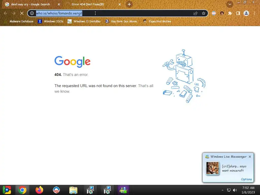Open network status tray icon
This screenshot has width=260, height=195.
(229, 190)
